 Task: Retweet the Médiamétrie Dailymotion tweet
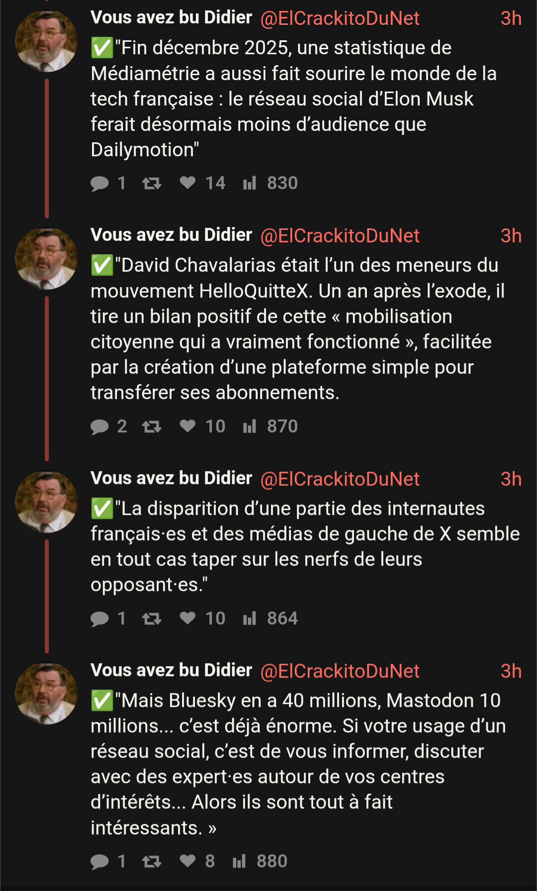click(x=152, y=184)
